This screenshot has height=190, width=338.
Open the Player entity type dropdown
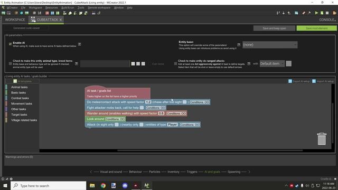173,125
